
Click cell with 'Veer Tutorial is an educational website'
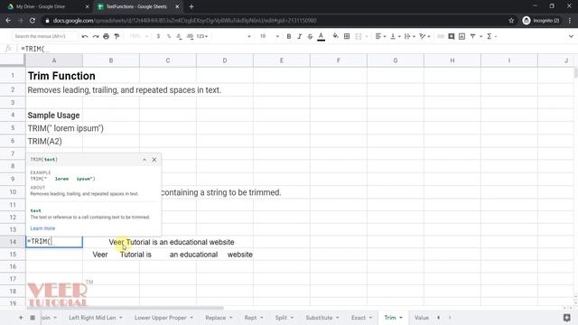pyautogui.click(x=172, y=242)
